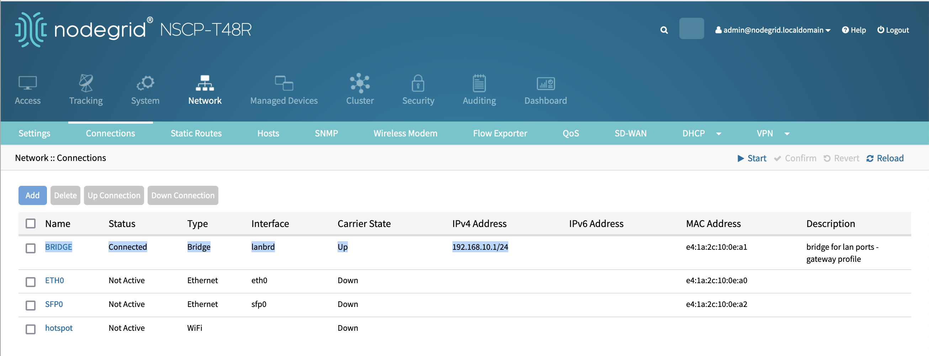
Task: Open the SFP0 connection link
Action: (x=54, y=304)
